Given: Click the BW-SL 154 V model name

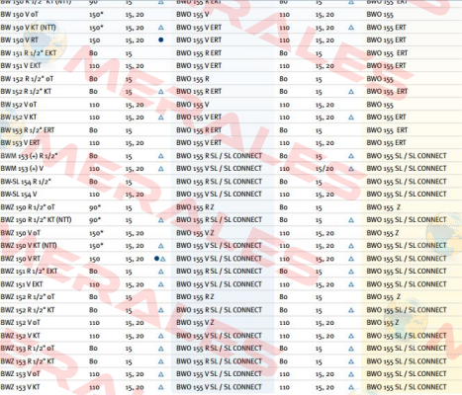Looking at the screenshot, I should (19, 195).
